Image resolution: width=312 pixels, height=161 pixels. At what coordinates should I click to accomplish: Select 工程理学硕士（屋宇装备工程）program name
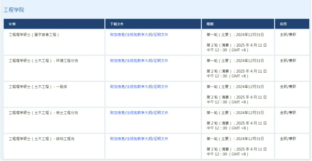(x=34, y=35)
